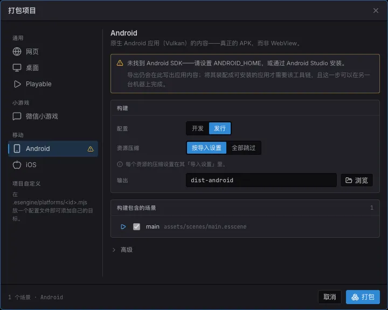Click the 资源压缩 label
The height and width of the screenshot is (310, 388).
(128, 148)
